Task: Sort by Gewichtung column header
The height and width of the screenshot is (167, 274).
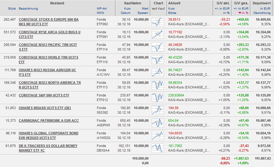Action: point(262,13)
